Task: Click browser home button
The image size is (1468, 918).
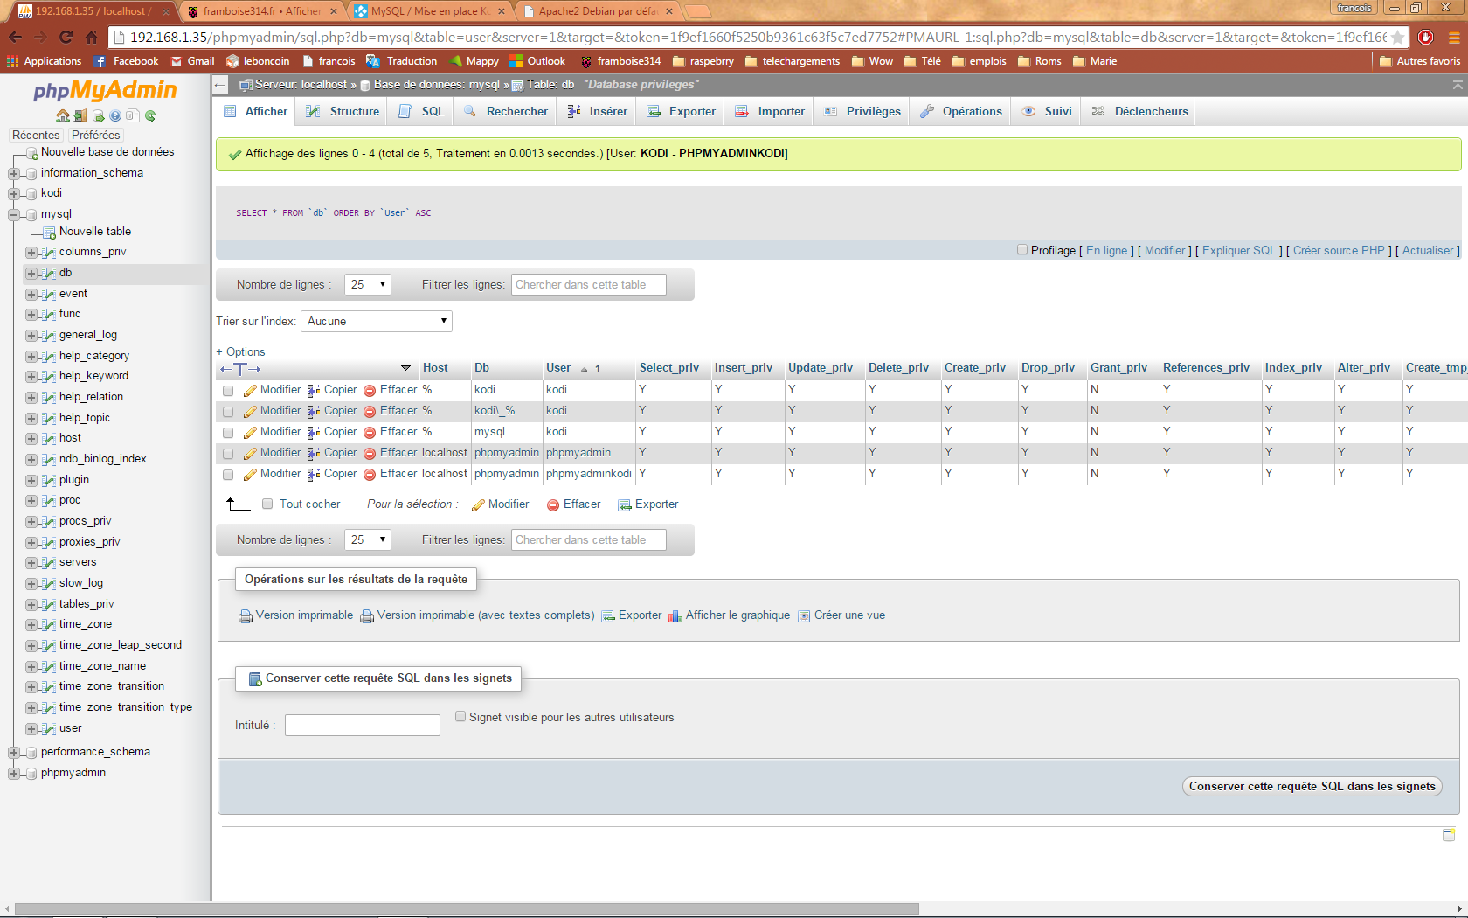Action: 91,37
